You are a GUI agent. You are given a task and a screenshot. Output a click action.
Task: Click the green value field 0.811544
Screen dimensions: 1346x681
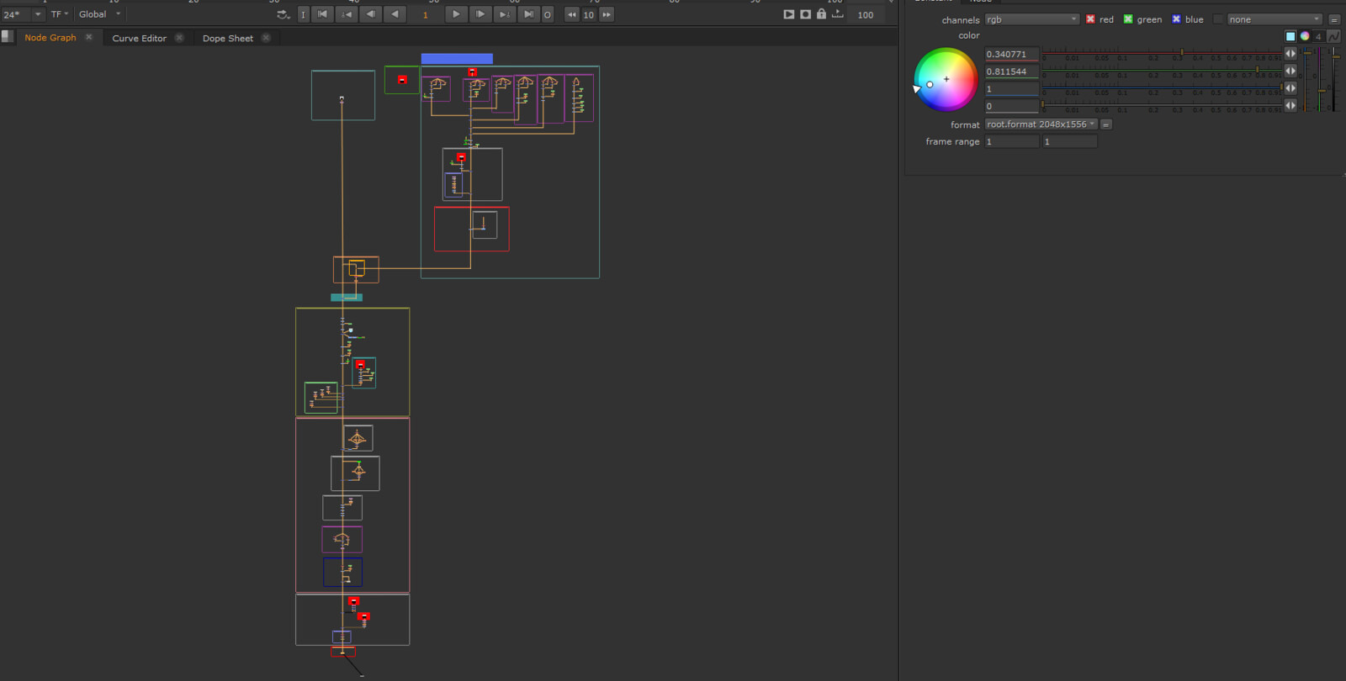[x=1012, y=71]
